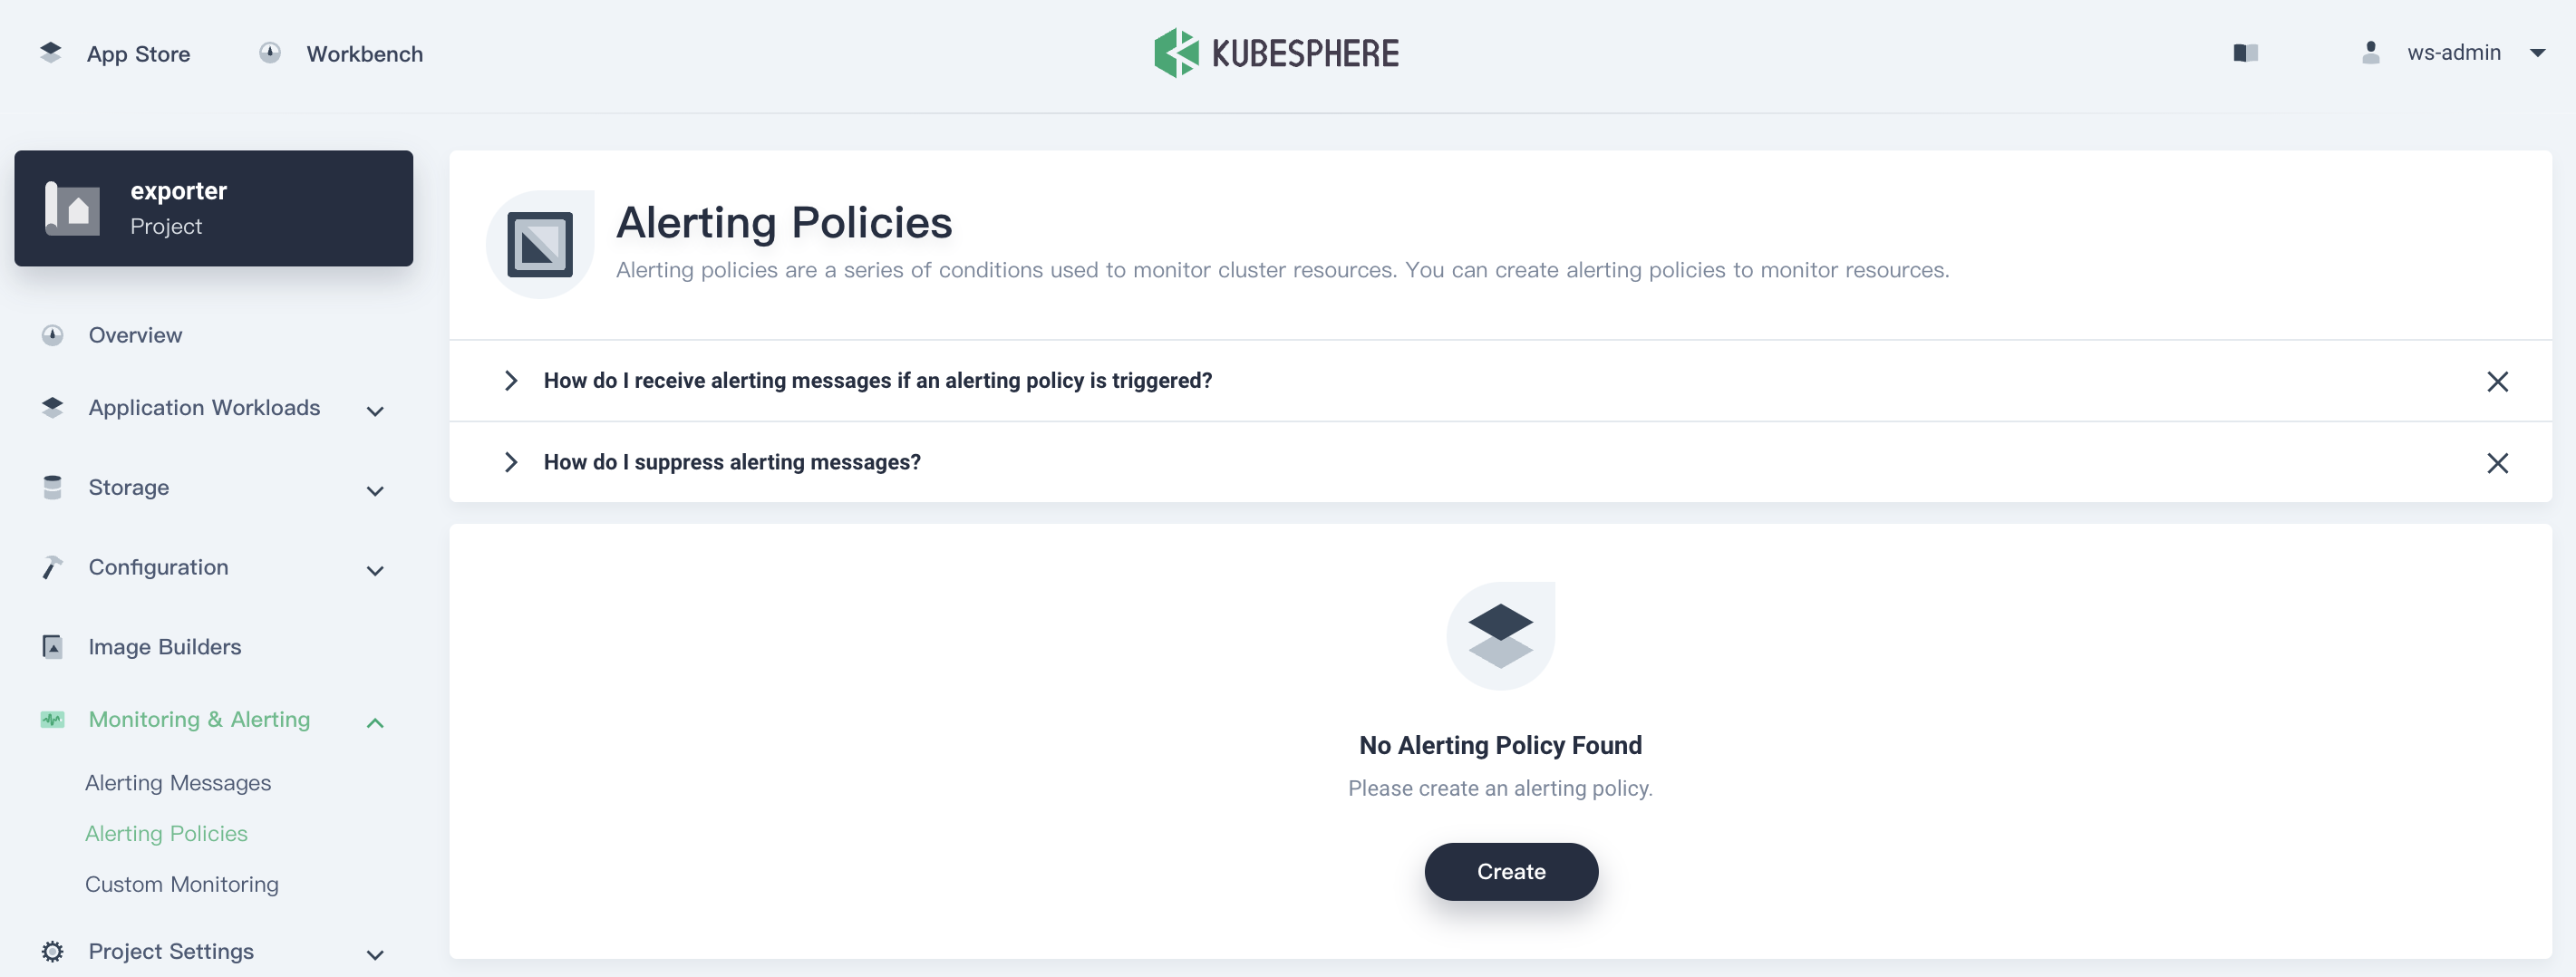Go to the Overview page
Image resolution: width=2576 pixels, height=977 pixels.
(x=135, y=335)
